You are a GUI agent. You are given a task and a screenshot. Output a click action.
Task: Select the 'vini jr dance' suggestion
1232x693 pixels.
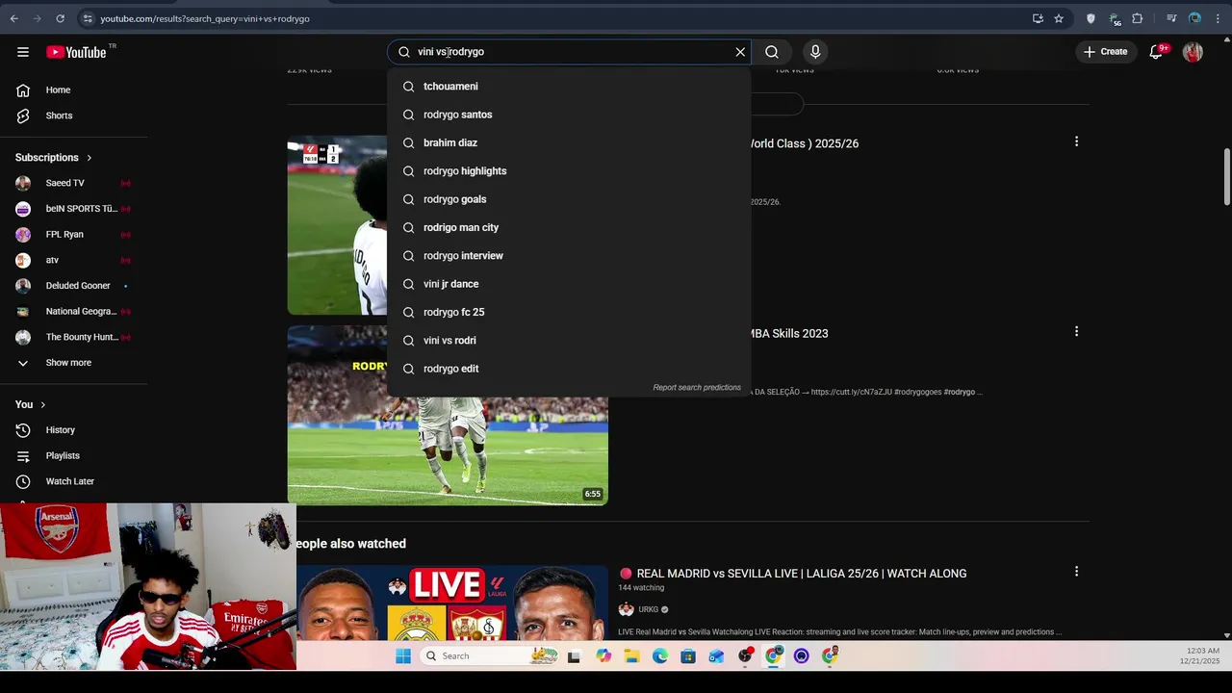click(569, 284)
